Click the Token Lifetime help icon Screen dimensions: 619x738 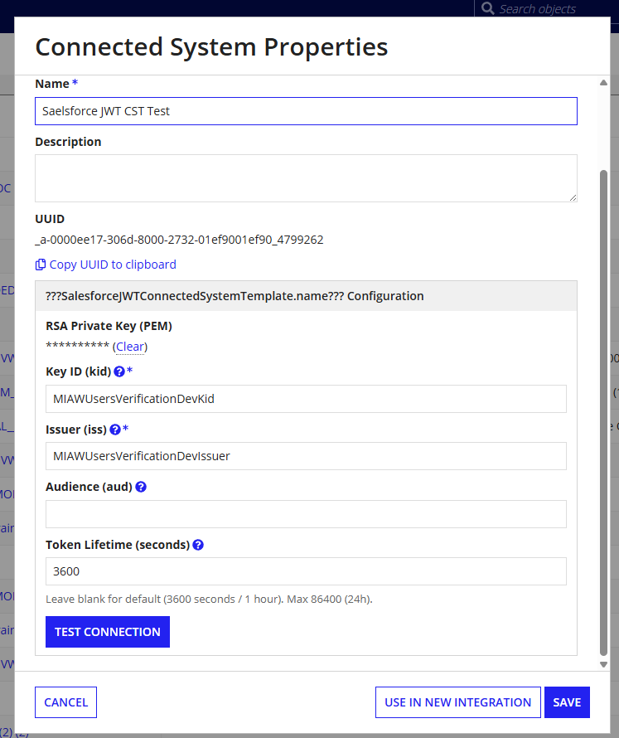[x=198, y=545]
